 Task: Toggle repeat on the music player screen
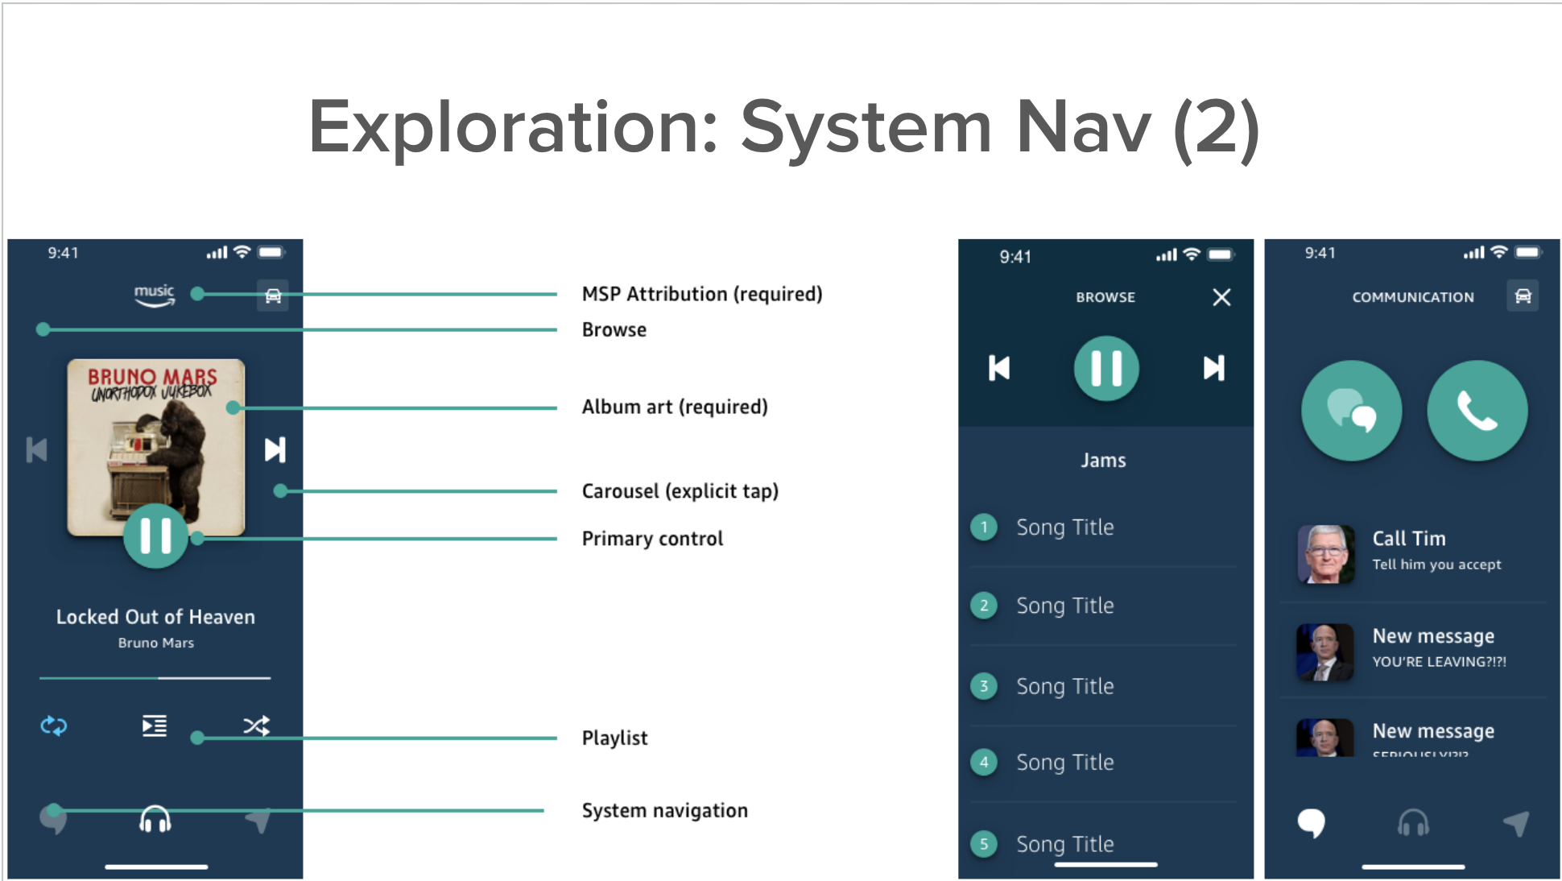pyautogui.click(x=54, y=726)
